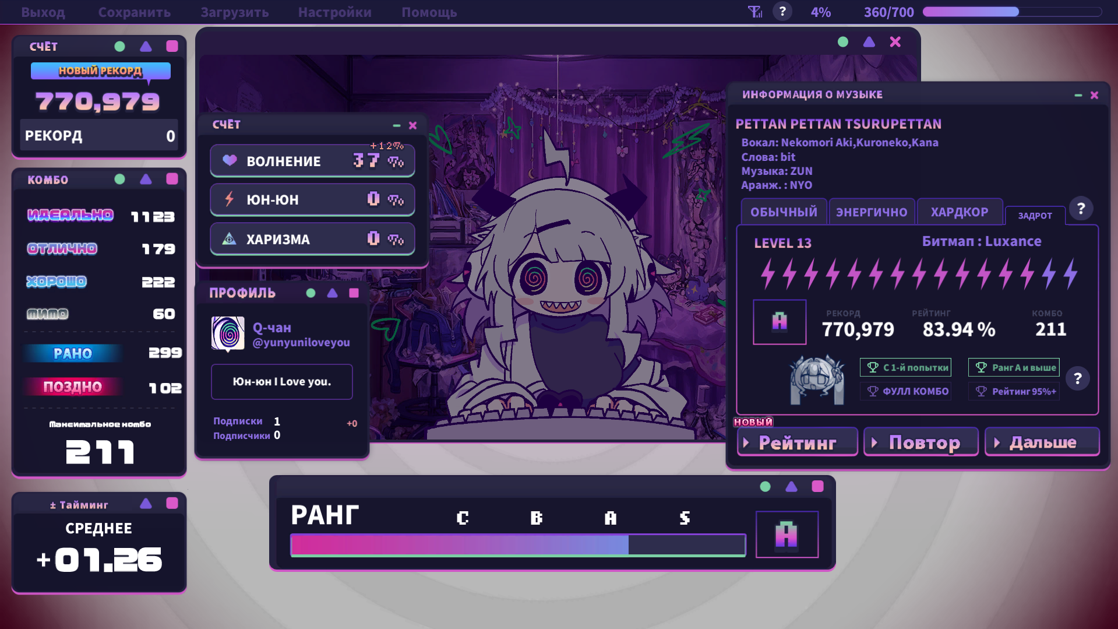Open the Рейтинг leaderboard button
Viewport: 1118px width, 629px height.
tap(798, 442)
